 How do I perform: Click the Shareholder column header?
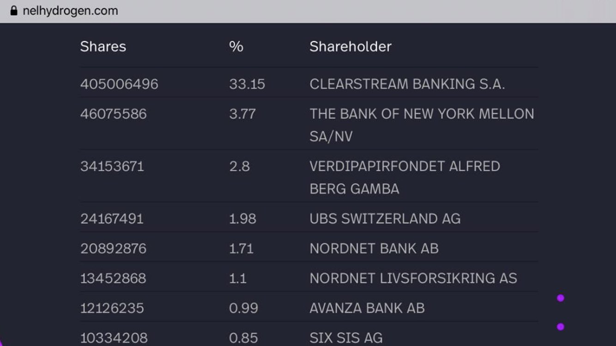pyautogui.click(x=350, y=47)
